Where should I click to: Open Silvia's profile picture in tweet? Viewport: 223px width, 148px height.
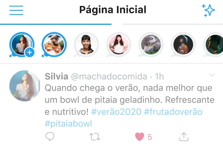tap(25, 86)
